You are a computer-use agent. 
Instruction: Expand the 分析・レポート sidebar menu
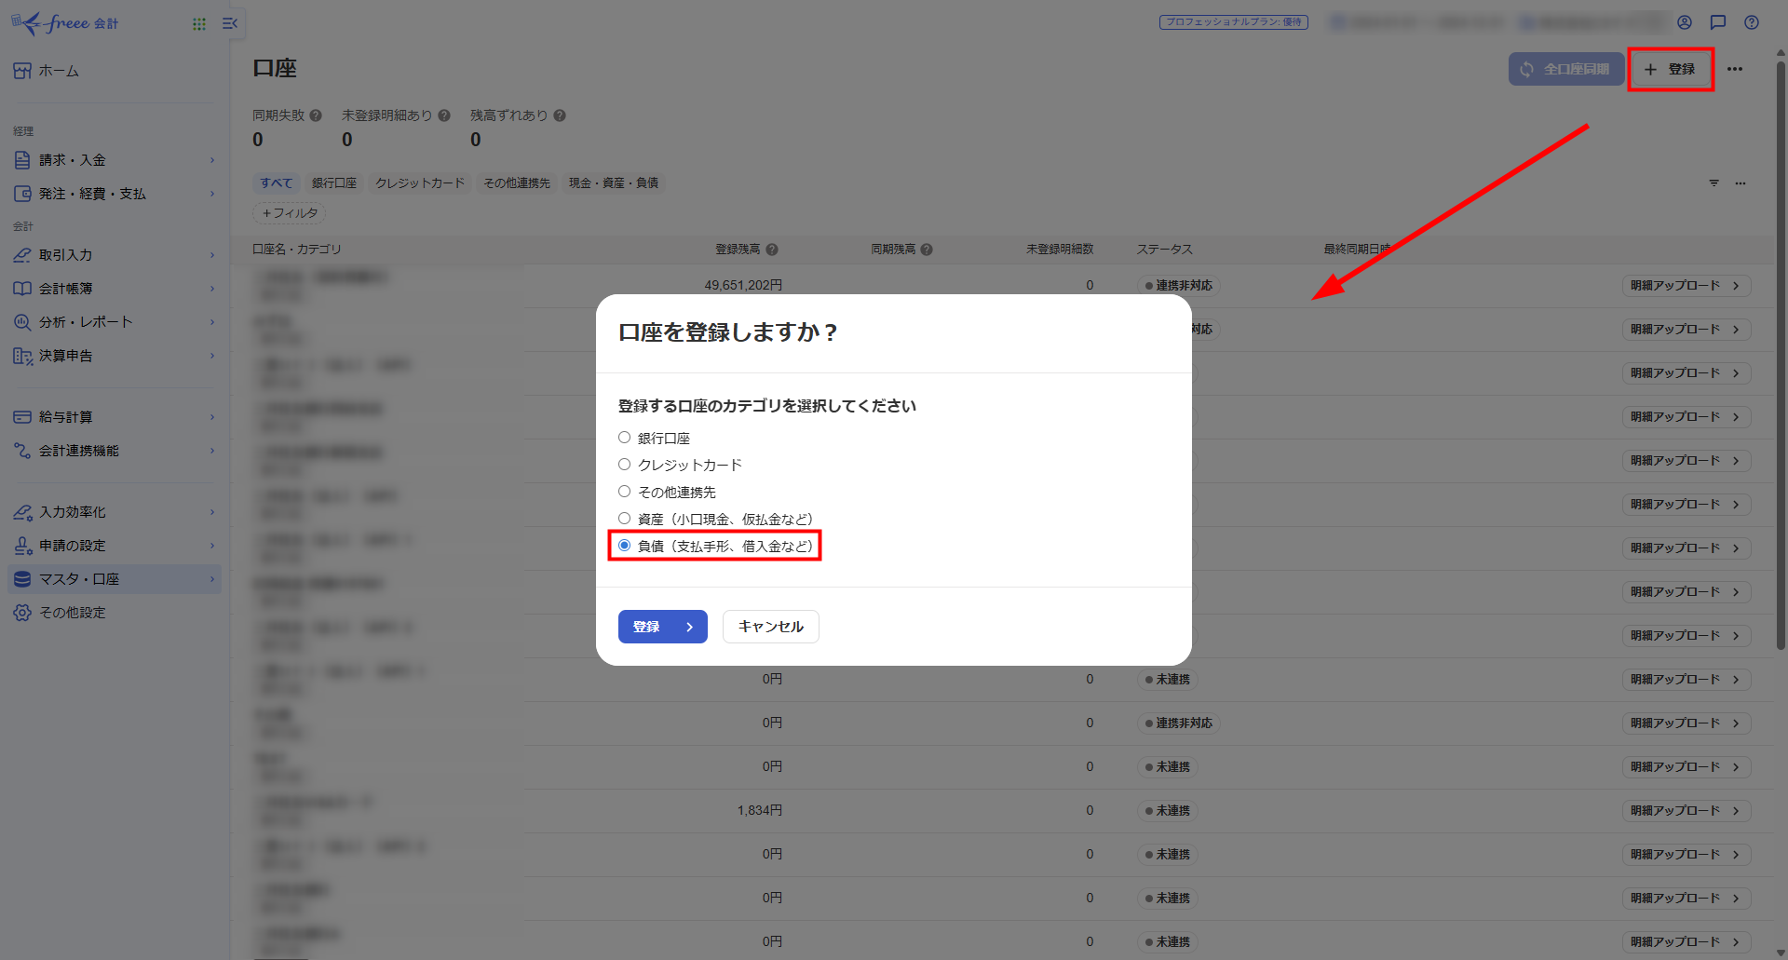114,322
